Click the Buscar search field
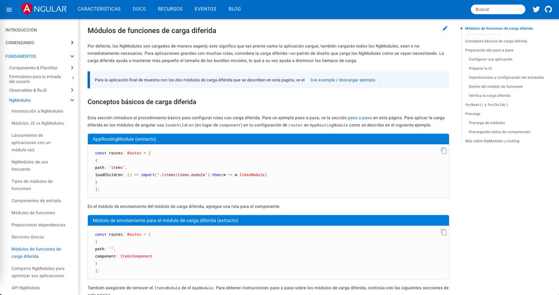 click(x=498, y=9)
